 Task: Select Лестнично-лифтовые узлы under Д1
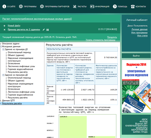click(21, 66)
